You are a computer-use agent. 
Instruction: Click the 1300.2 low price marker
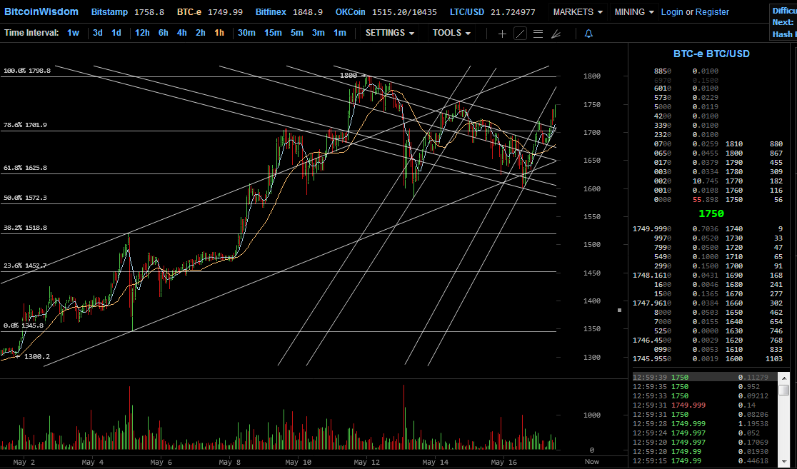pos(36,357)
